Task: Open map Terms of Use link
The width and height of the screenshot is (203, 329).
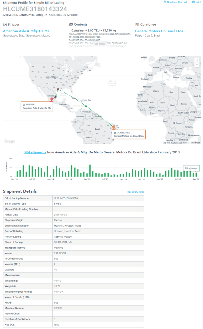Action: [x=195, y=143]
